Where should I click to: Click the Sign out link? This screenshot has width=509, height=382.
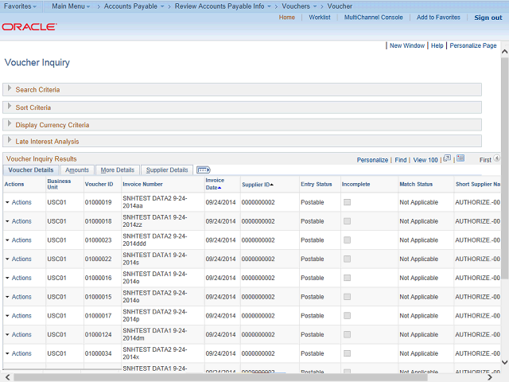pos(488,18)
